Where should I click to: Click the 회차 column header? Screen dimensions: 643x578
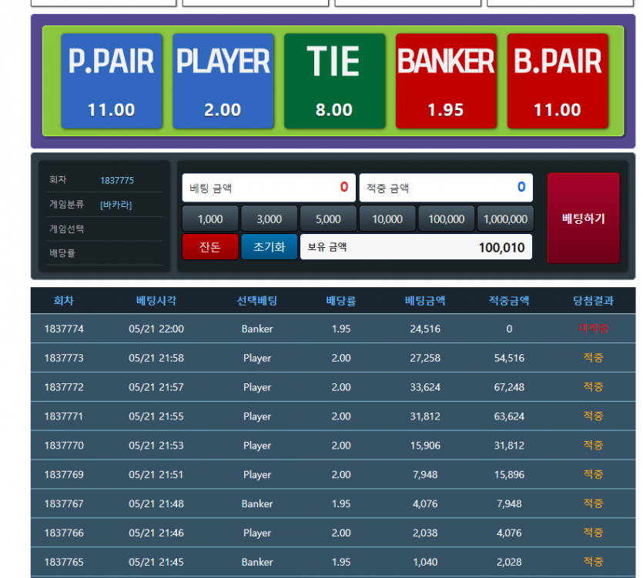pyautogui.click(x=64, y=300)
